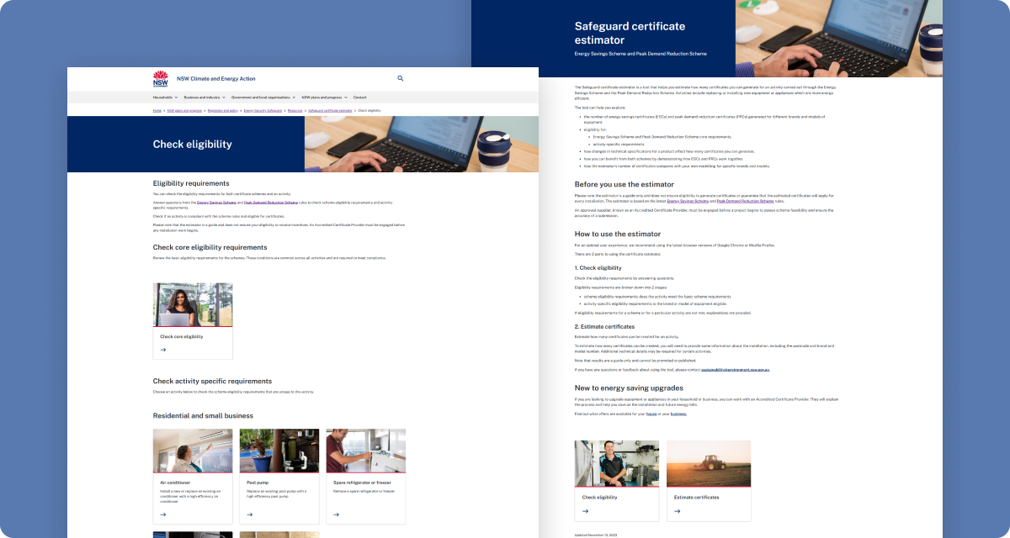Click the arrow on Air conditioner card

163,514
